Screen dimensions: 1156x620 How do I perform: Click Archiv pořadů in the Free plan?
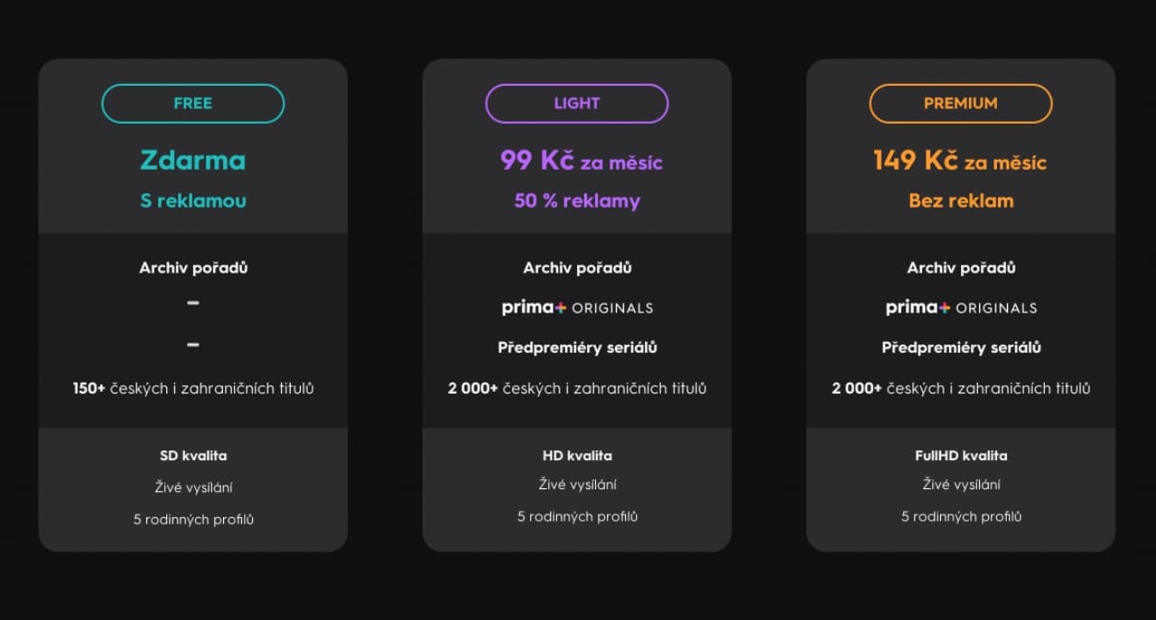click(193, 268)
